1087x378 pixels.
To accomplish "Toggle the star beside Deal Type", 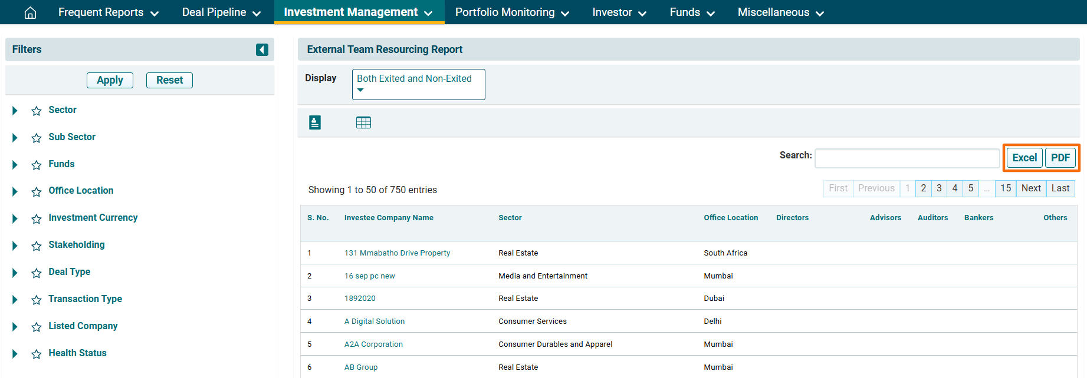I will click(x=37, y=273).
